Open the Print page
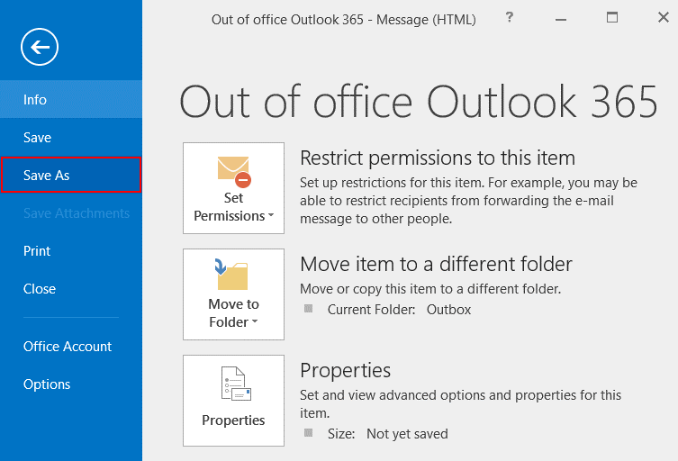This screenshot has height=461, width=678. (x=37, y=251)
